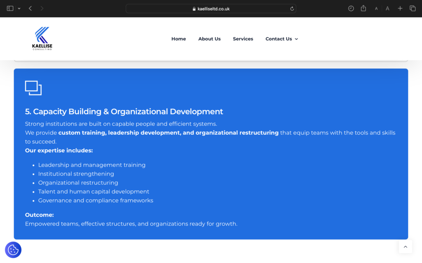Click the scroll-to-top button
Screen dimensions: 422x263
pos(406,247)
